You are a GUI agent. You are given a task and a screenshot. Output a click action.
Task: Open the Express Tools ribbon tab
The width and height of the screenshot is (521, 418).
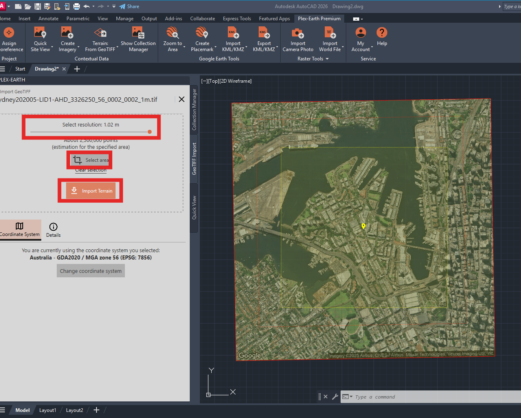click(x=237, y=19)
